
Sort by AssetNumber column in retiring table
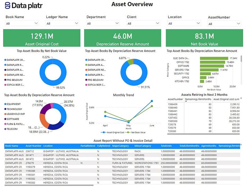point(175,99)
